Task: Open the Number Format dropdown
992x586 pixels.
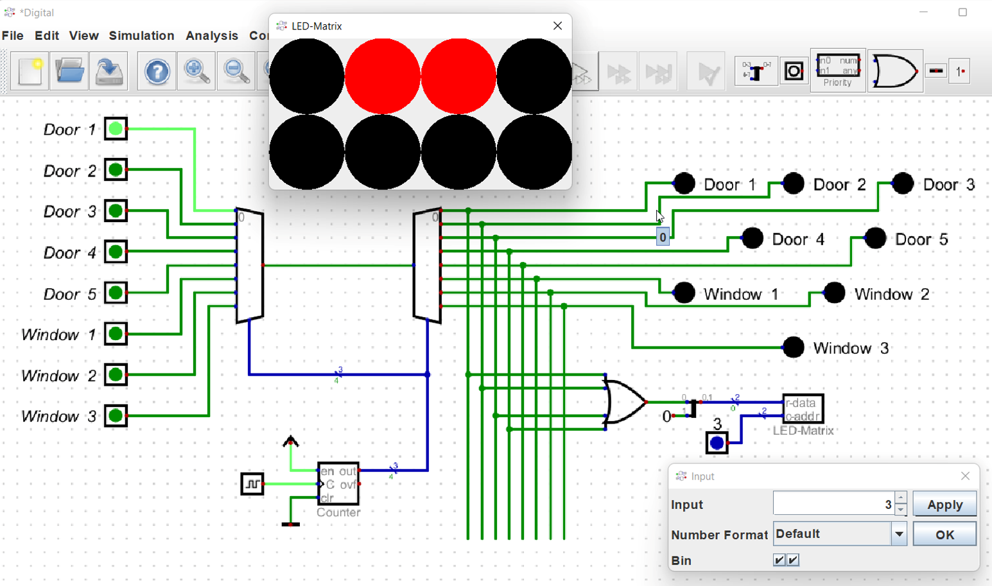Action: click(898, 533)
